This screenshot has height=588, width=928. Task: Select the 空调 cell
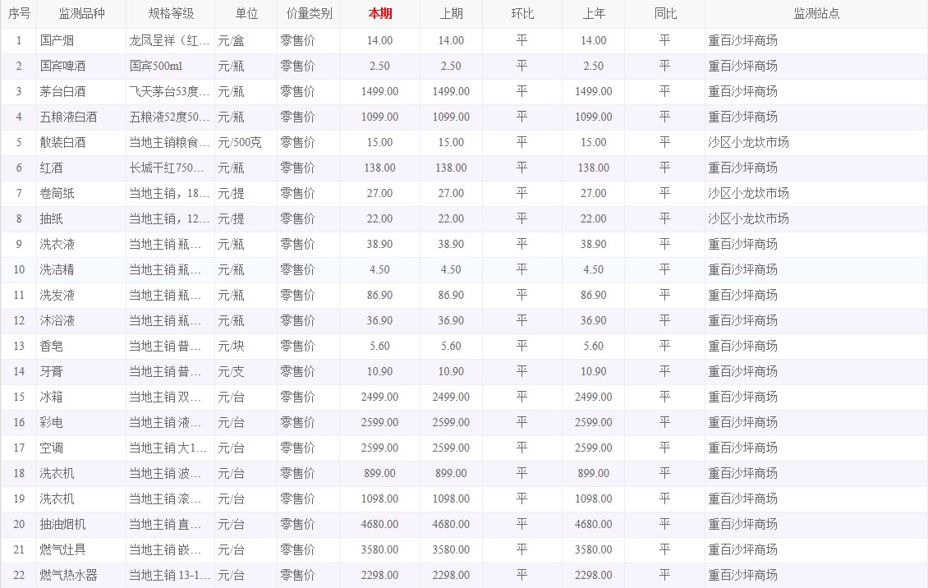[x=51, y=448]
